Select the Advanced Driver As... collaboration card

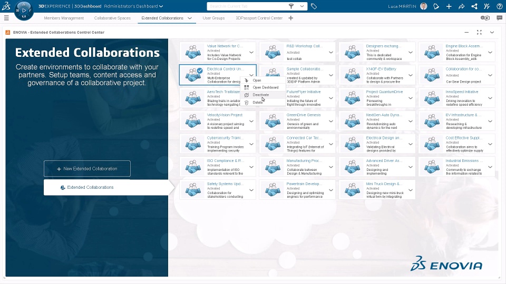click(x=377, y=167)
